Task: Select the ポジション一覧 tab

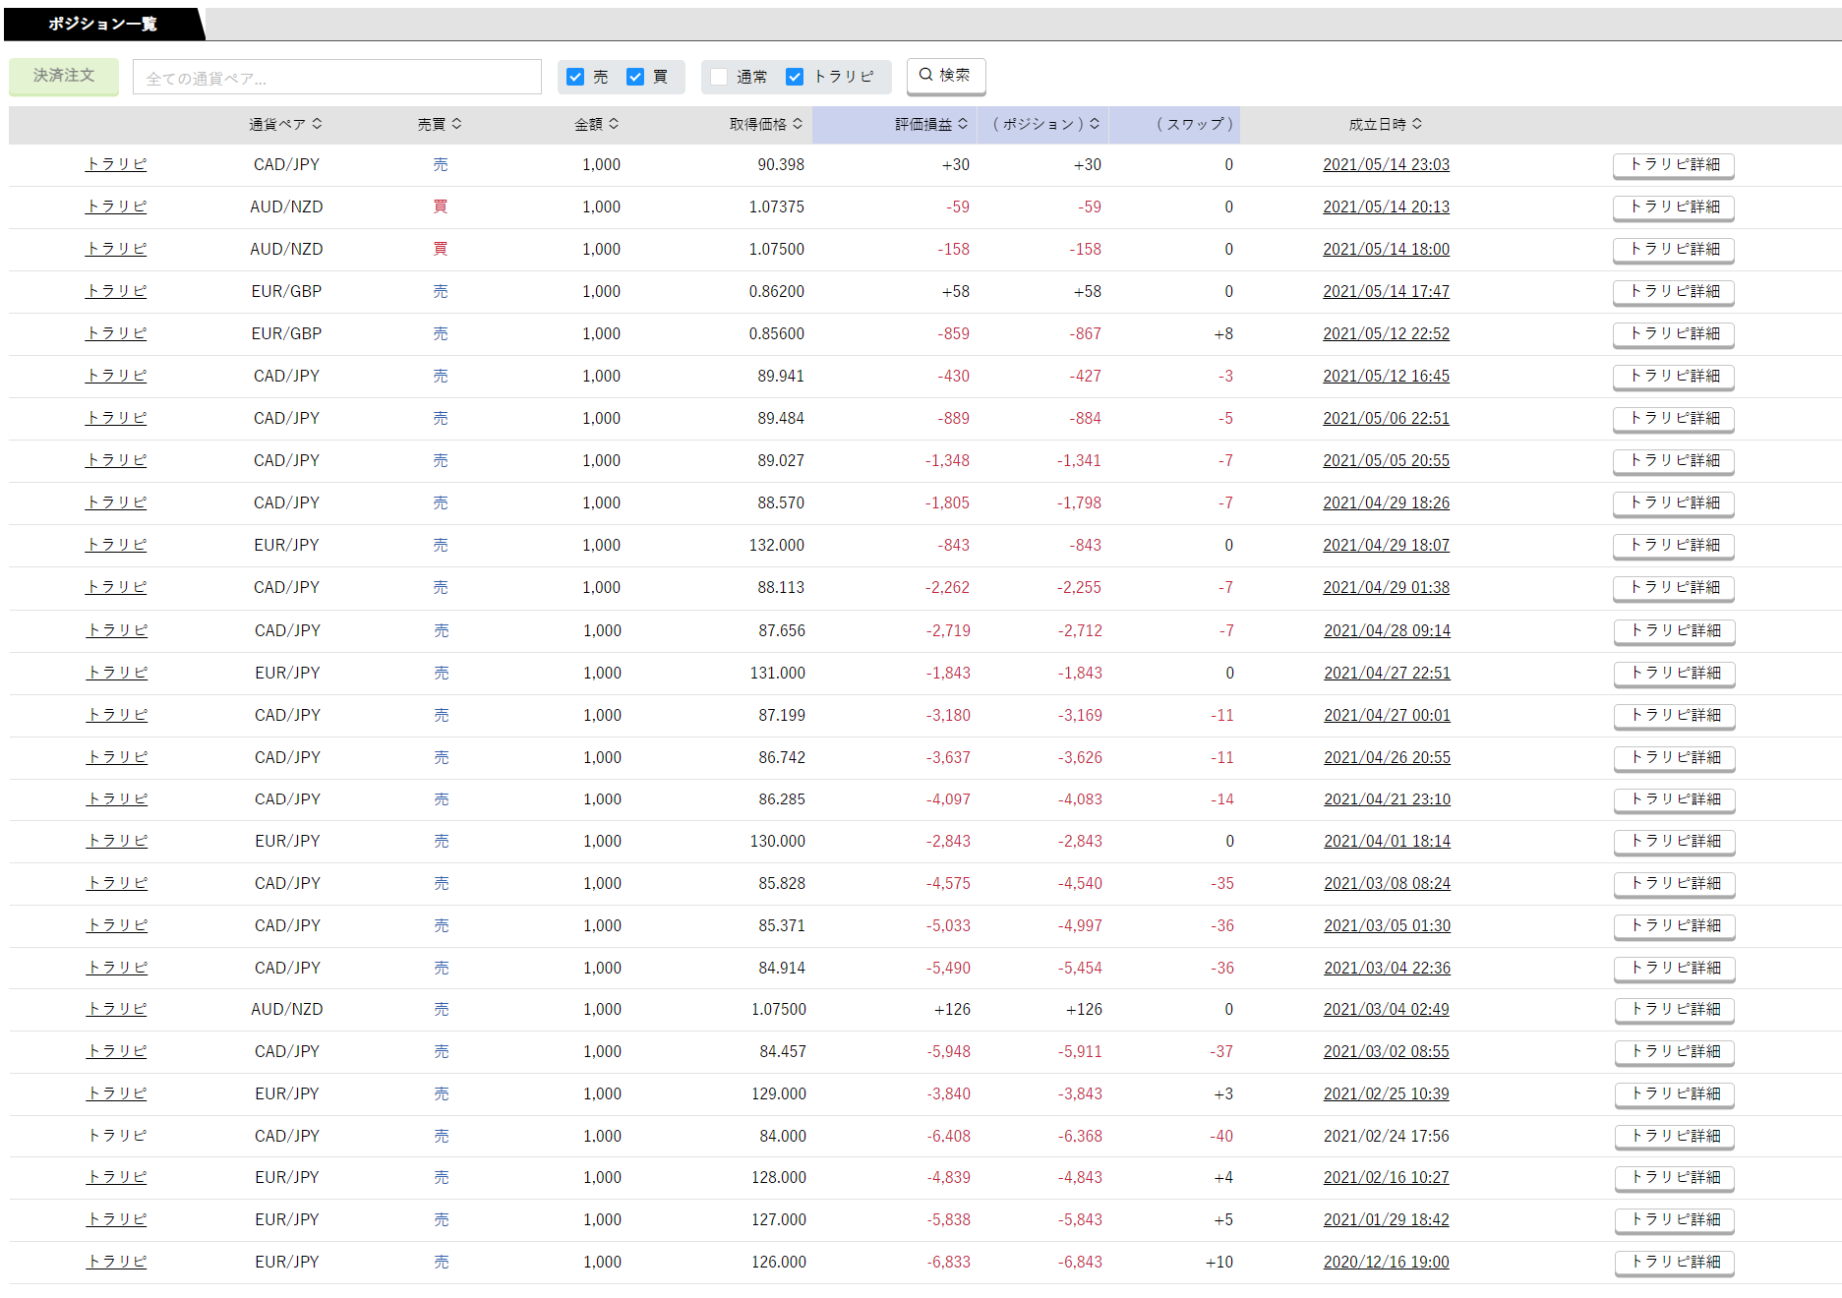Action: coord(103,24)
